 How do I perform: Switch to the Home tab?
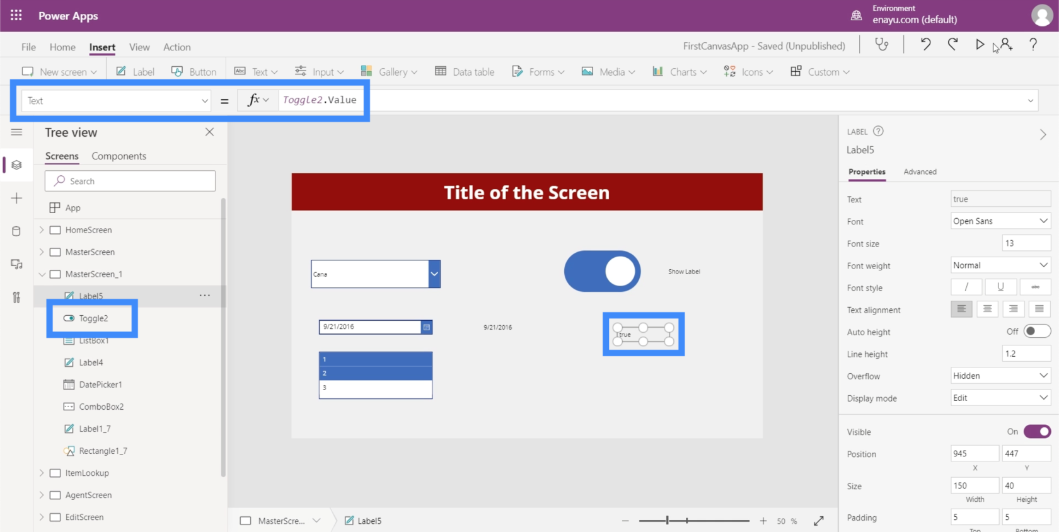point(62,47)
